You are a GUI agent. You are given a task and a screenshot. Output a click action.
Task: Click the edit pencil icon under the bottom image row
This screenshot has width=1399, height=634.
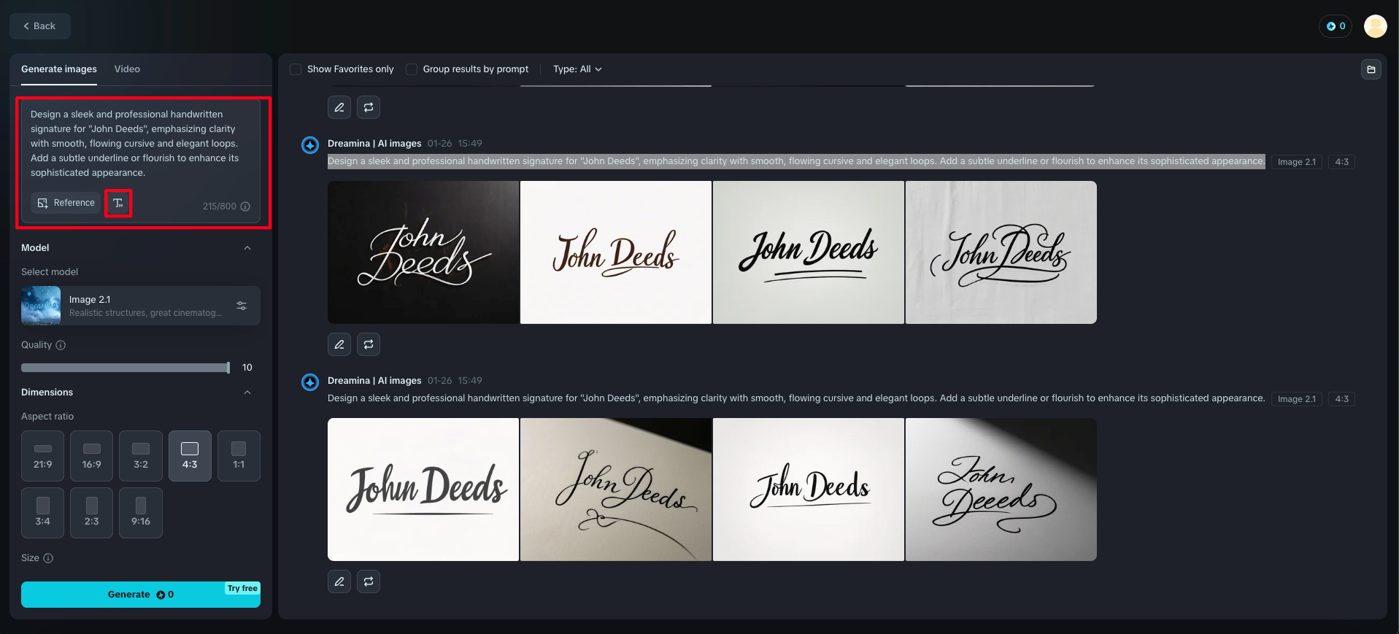pos(339,581)
